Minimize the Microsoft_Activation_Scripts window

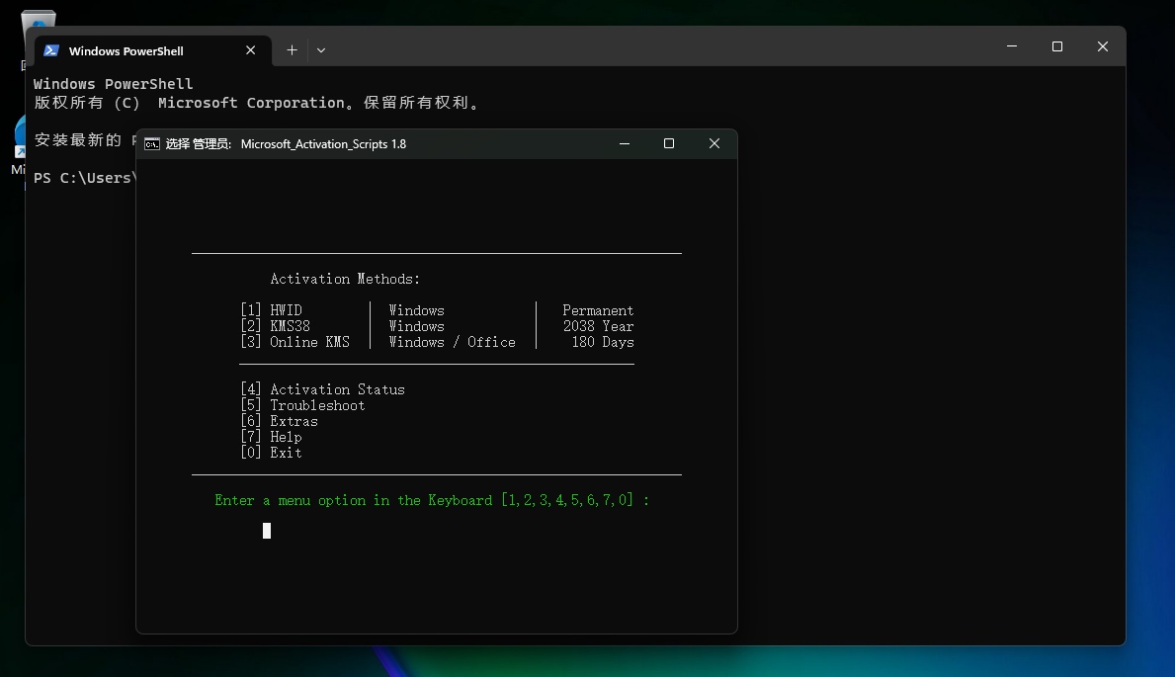coord(625,143)
